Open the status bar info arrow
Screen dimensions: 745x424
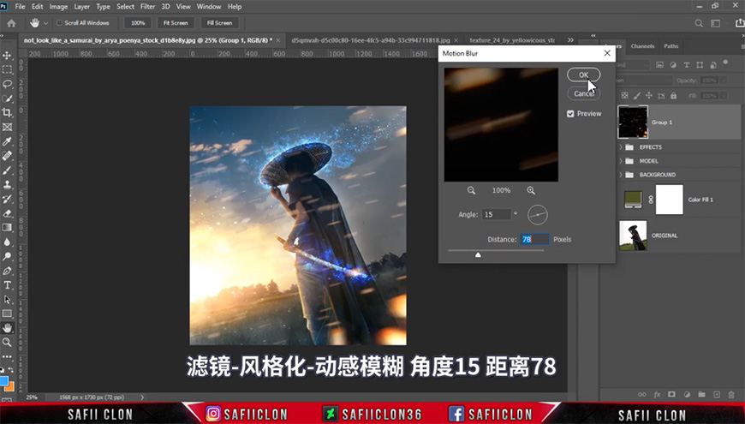point(142,397)
